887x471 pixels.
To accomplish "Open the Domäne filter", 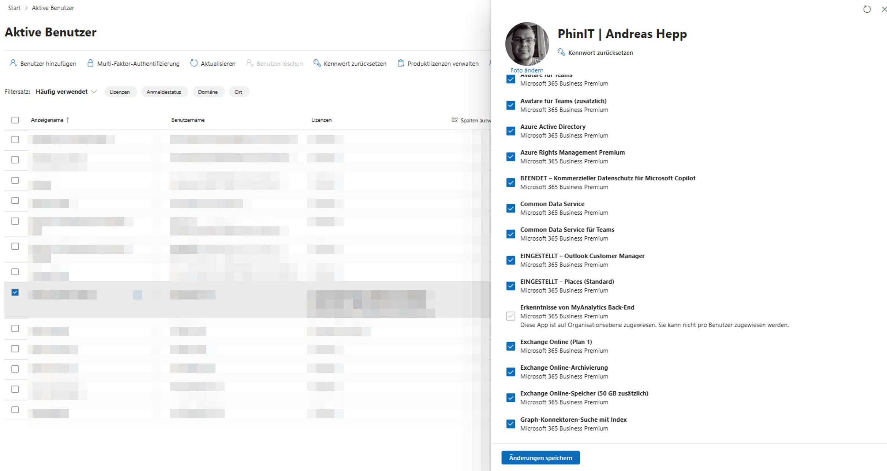I will click(208, 92).
